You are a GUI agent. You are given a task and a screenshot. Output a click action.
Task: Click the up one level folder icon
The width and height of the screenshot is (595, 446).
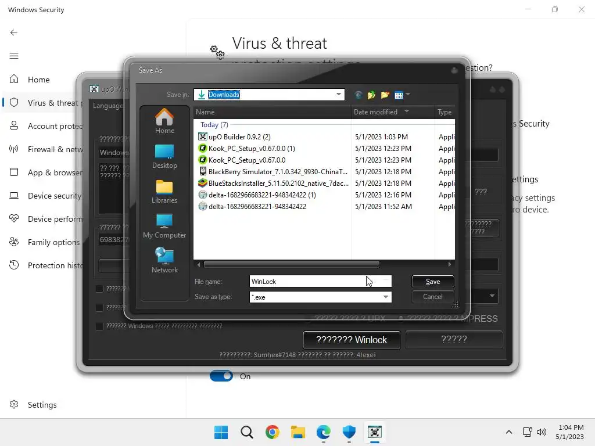[x=371, y=95]
